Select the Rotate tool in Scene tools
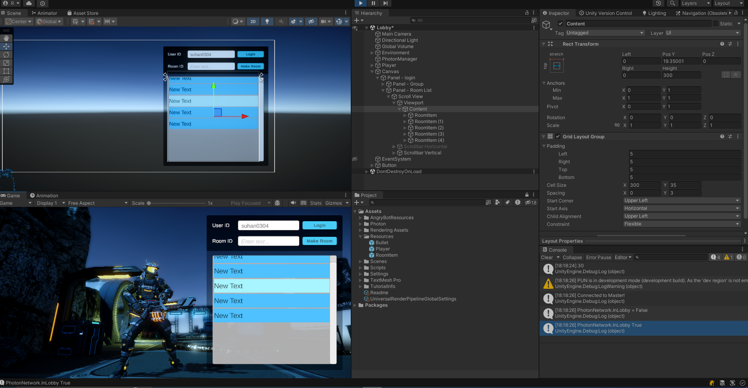 pyautogui.click(x=6, y=55)
